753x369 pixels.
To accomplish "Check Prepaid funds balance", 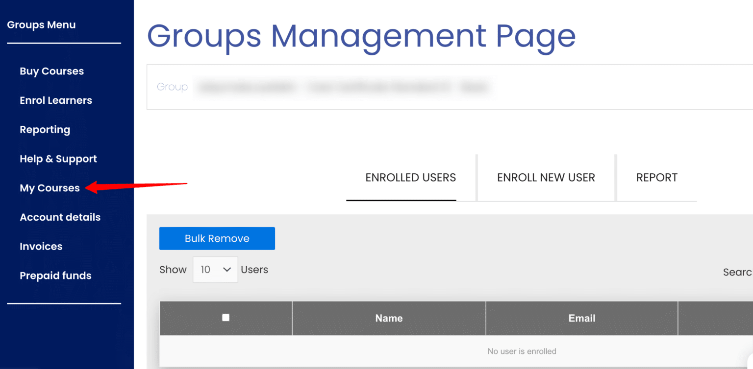I will point(55,276).
